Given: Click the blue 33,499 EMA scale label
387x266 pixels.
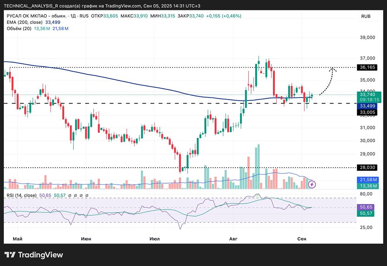Looking at the screenshot, I should (x=367, y=106).
